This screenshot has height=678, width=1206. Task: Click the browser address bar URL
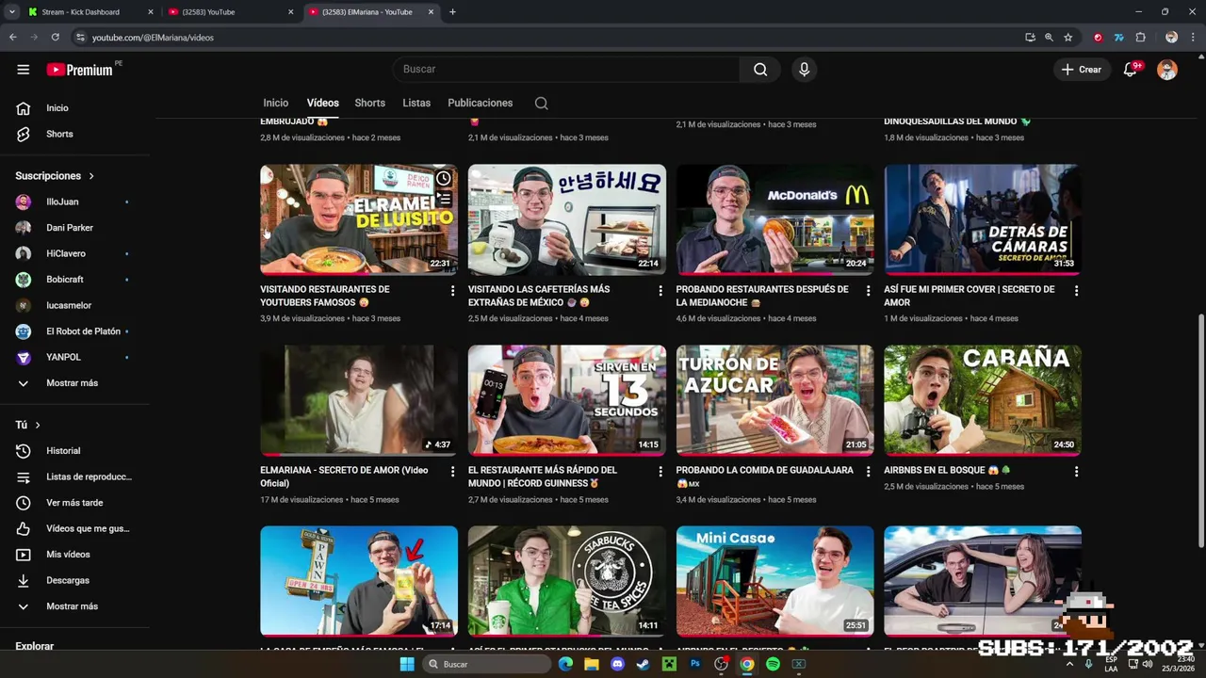click(x=153, y=38)
